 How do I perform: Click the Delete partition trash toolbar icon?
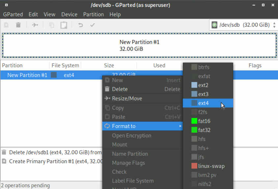pyautogui.click(x=18, y=25)
